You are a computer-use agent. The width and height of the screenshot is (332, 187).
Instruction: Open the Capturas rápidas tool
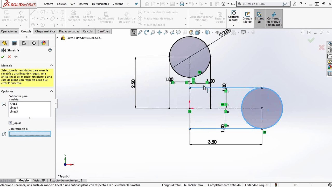pyautogui.click(x=234, y=16)
